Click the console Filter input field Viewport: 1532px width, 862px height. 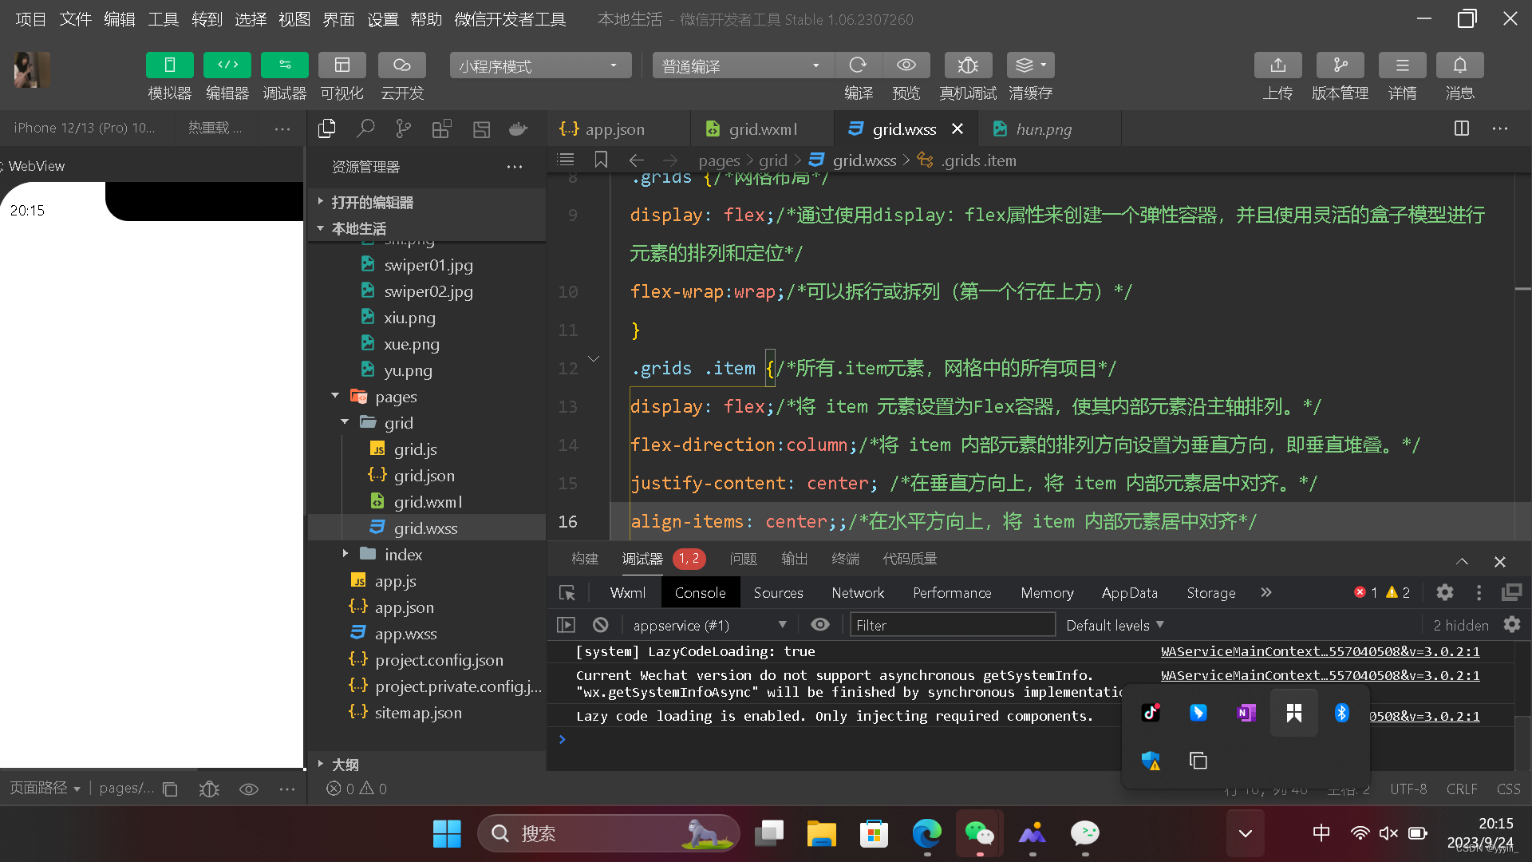(x=952, y=625)
